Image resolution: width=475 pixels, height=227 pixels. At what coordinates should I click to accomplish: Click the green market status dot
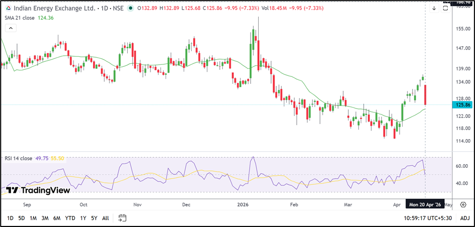(131, 9)
